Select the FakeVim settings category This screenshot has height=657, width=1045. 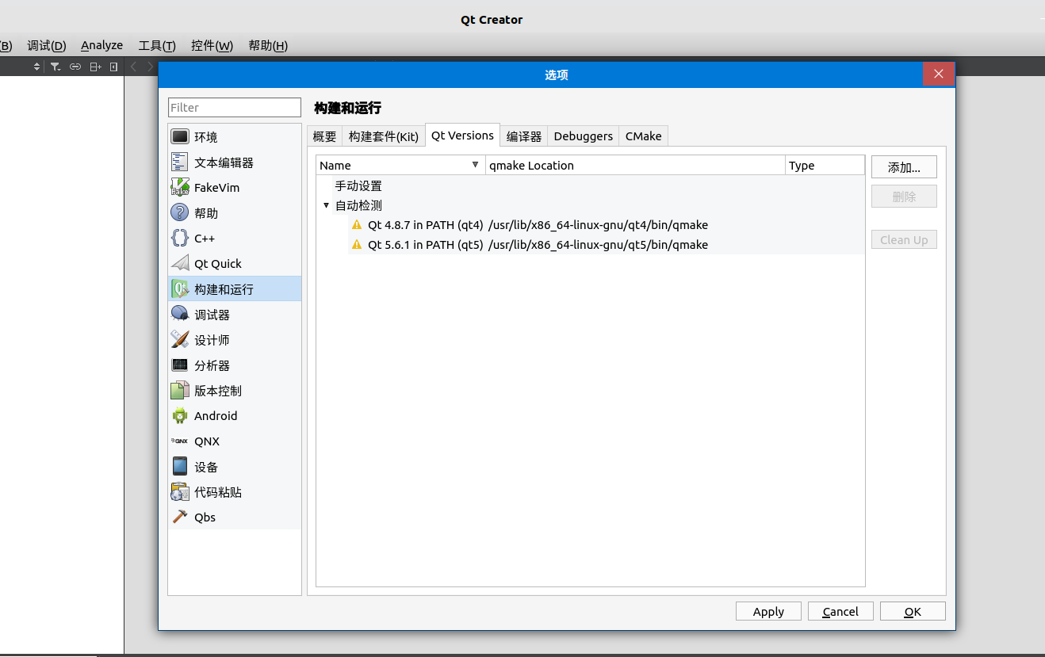pyautogui.click(x=235, y=188)
